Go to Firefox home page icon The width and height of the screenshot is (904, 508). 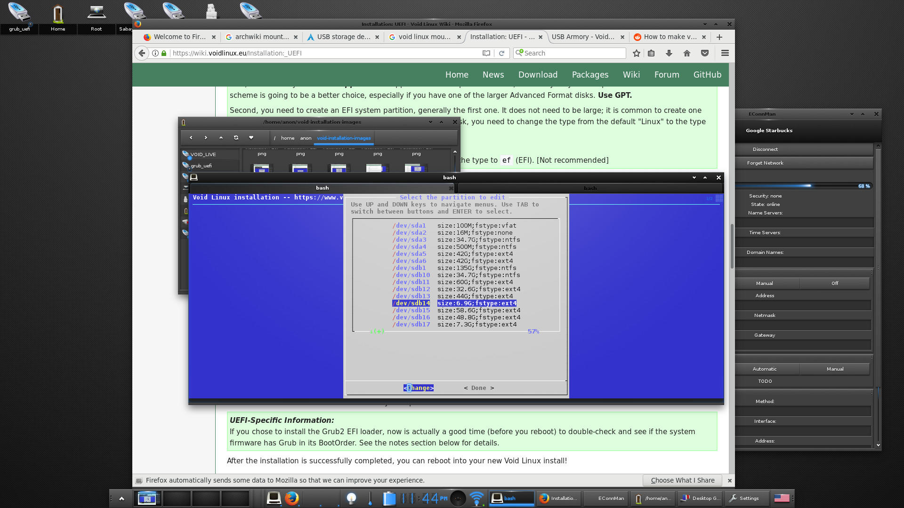(x=687, y=53)
